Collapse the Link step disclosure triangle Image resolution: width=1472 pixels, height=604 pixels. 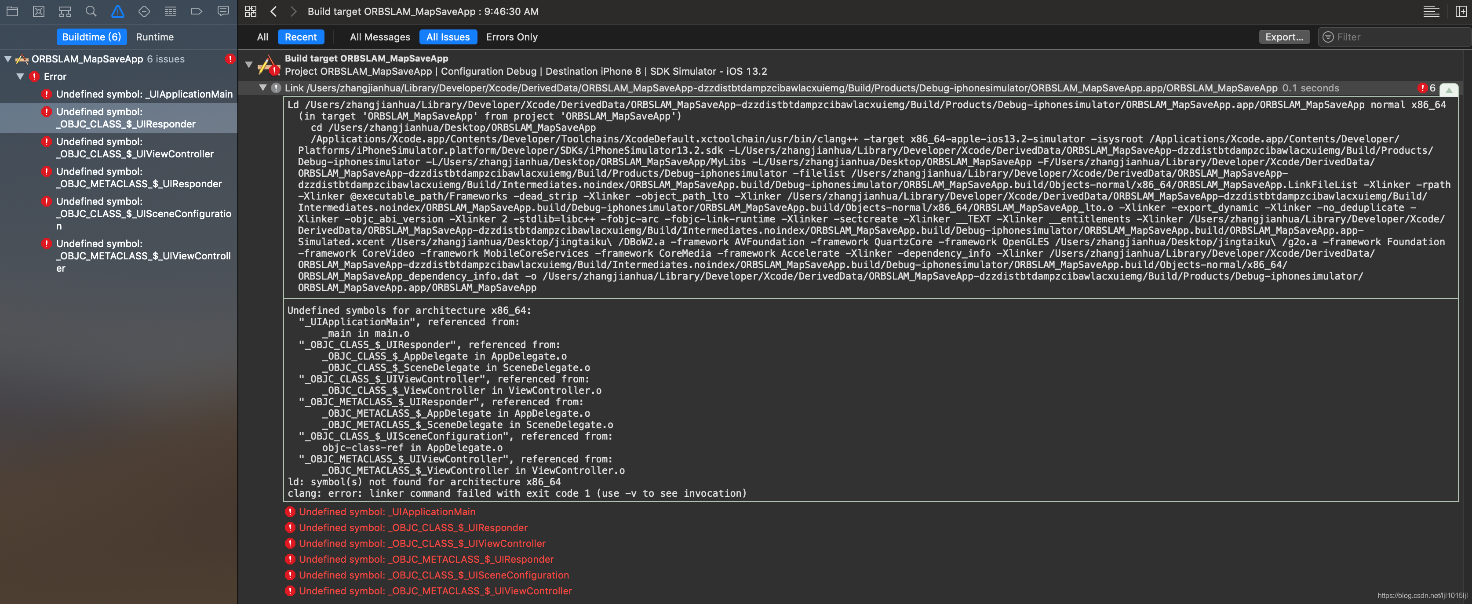pos(263,88)
